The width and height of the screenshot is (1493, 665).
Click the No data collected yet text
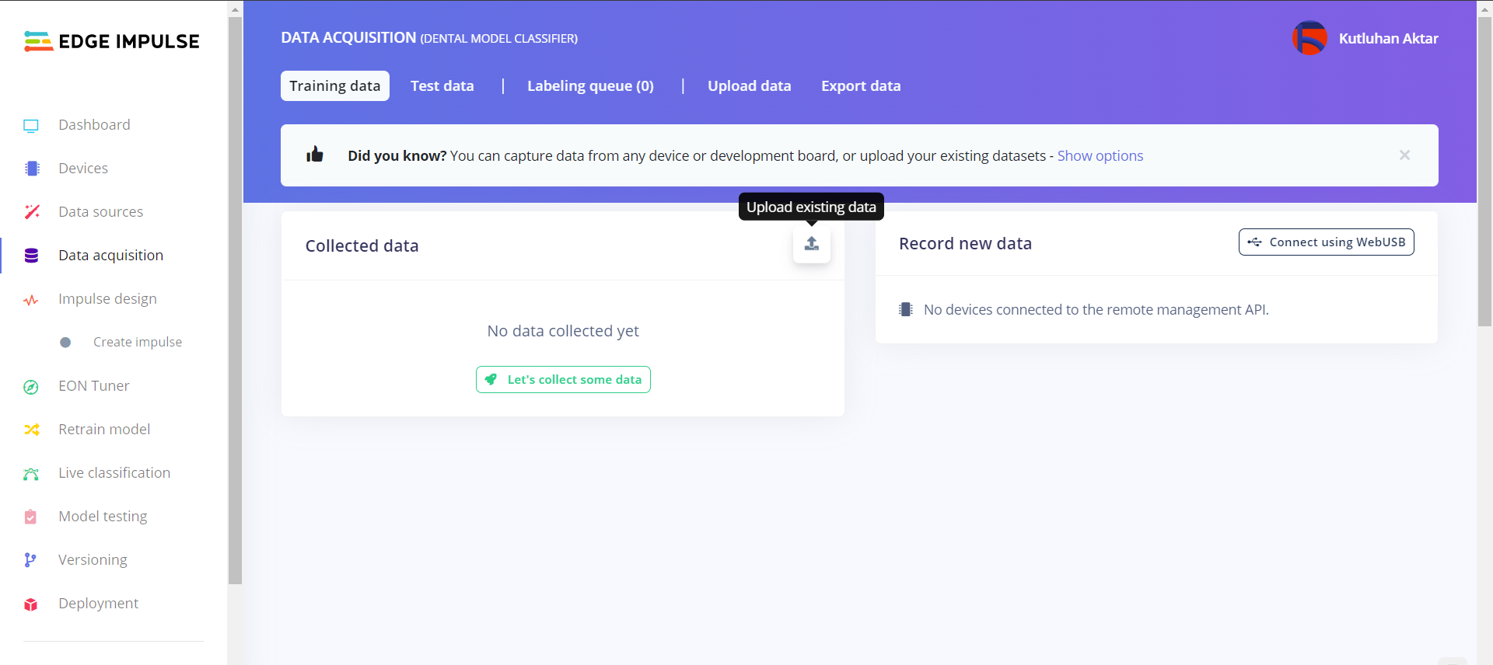pyautogui.click(x=563, y=332)
